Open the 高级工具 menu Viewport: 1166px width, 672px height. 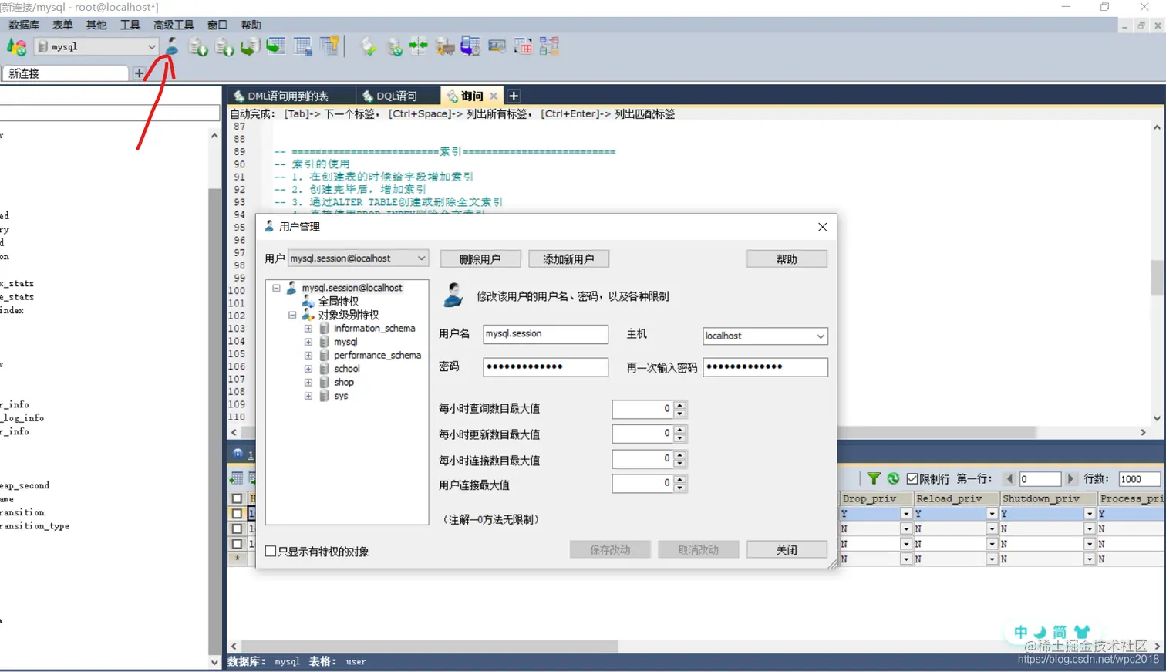click(x=174, y=25)
